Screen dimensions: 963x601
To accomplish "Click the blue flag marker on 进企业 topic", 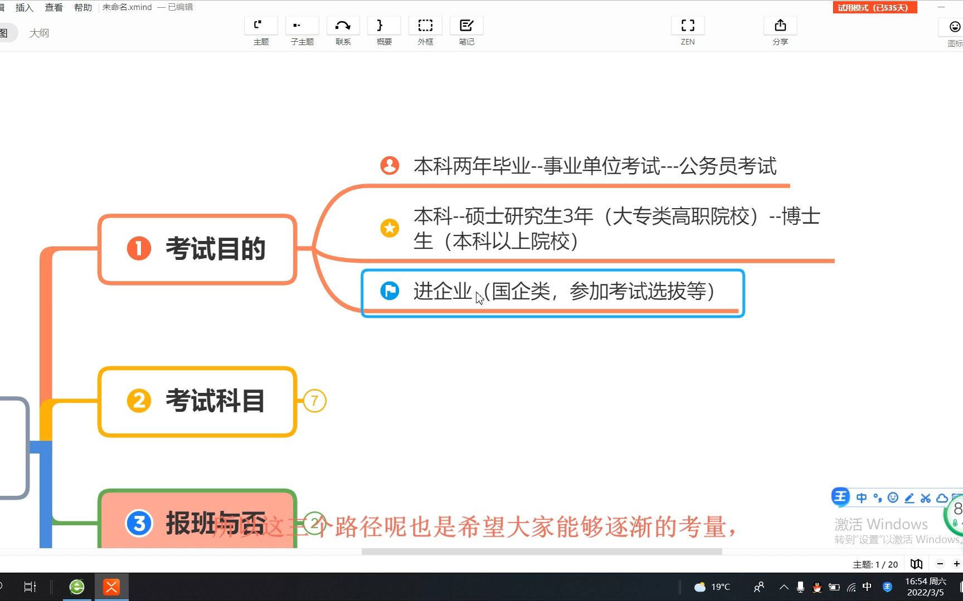I will coord(390,290).
